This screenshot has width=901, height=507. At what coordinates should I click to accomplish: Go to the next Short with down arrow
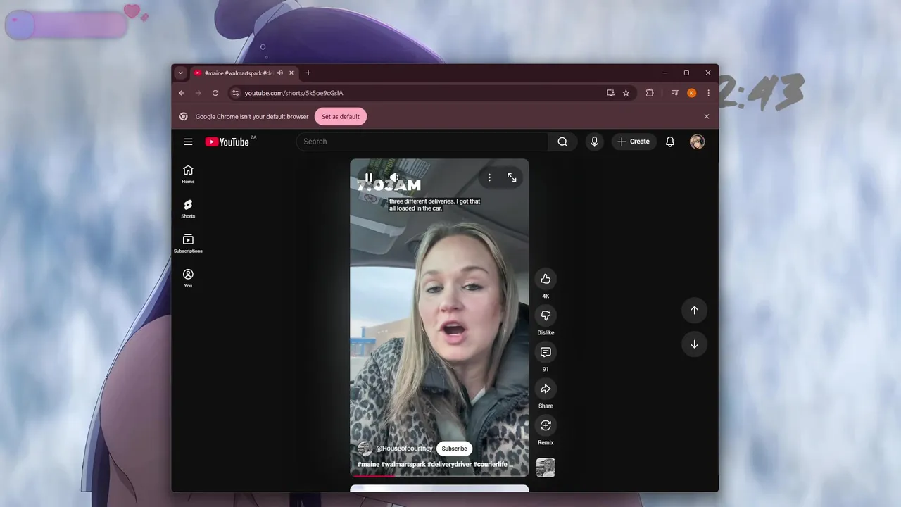coord(694,344)
